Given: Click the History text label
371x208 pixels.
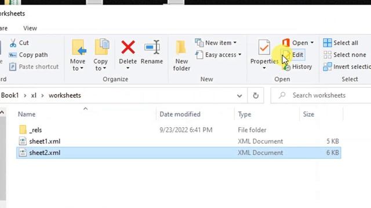Looking at the screenshot, I should [x=302, y=67].
